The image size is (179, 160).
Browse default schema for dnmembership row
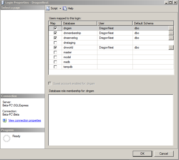[x=171, y=33]
